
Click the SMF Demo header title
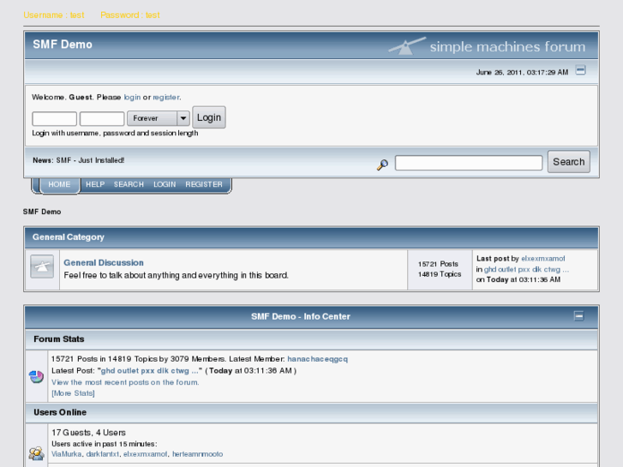tap(63, 45)
